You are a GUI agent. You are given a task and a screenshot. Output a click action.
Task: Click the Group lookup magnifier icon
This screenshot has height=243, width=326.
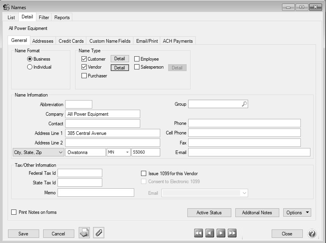pos(244,104)
